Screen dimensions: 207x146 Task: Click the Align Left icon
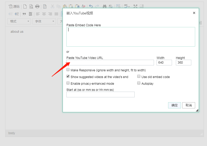click(38, 14)
